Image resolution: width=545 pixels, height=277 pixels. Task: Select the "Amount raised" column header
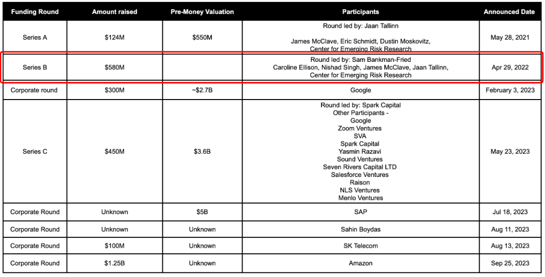click(x=115, y=12)
